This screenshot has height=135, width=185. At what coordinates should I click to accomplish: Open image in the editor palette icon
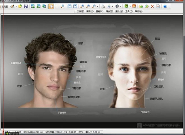click(12, 6)
